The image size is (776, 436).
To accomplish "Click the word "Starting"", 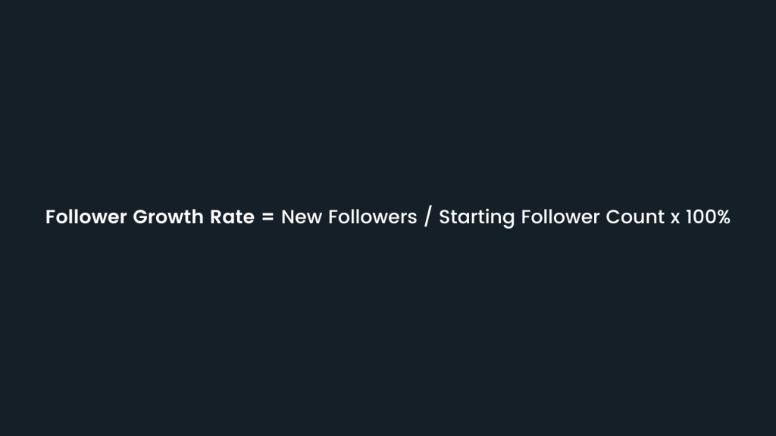I will [x=477, y=218].
